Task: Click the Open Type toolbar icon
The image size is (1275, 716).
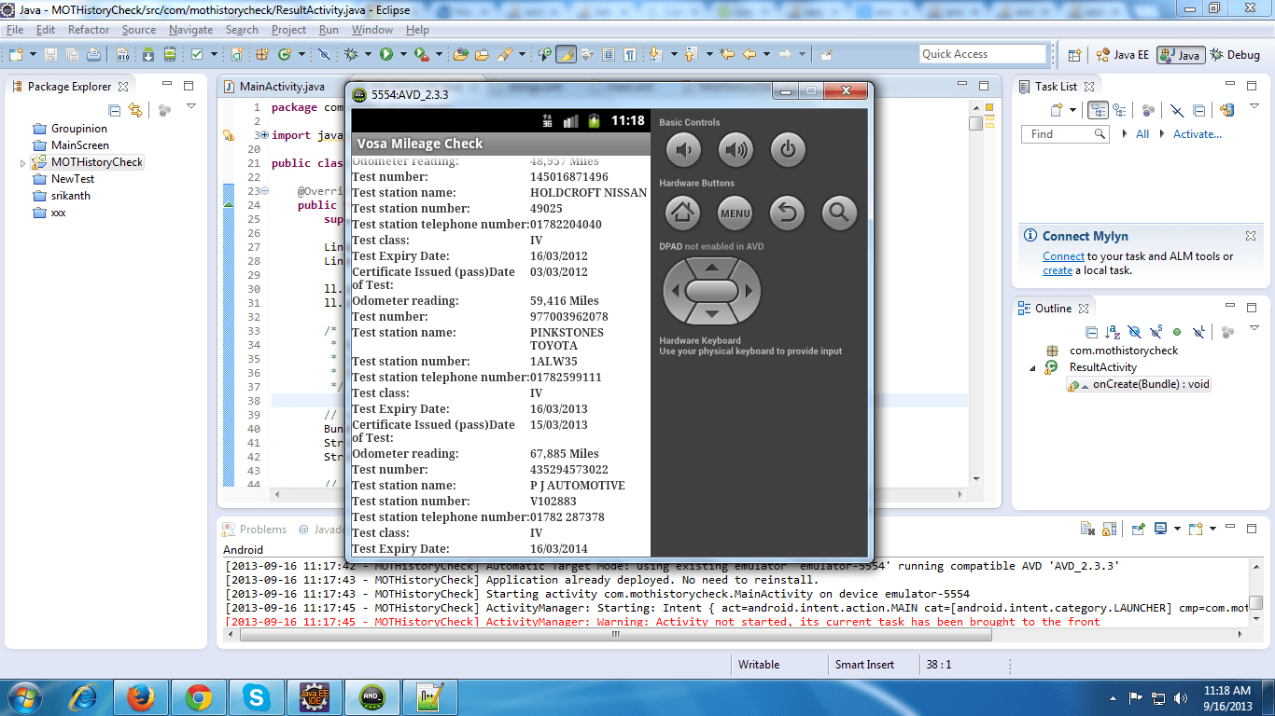Action: point(460,54)
